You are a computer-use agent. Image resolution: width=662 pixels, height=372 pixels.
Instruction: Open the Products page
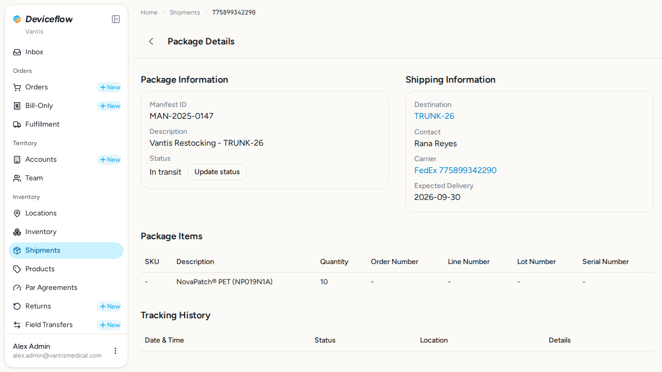pyautogui.click(x=66, y=269)
